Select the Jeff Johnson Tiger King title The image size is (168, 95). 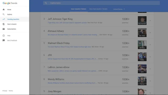click(60, 19)
